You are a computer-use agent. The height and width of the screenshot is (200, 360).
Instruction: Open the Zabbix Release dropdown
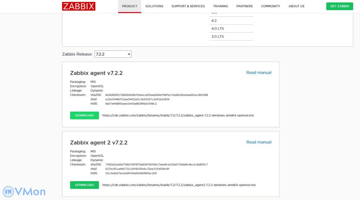[x=113, y=54]
